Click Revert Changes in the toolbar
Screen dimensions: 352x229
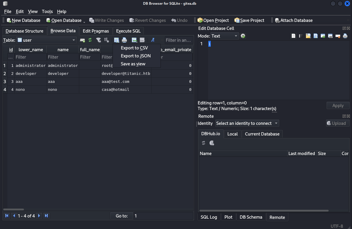pos(147,20)
